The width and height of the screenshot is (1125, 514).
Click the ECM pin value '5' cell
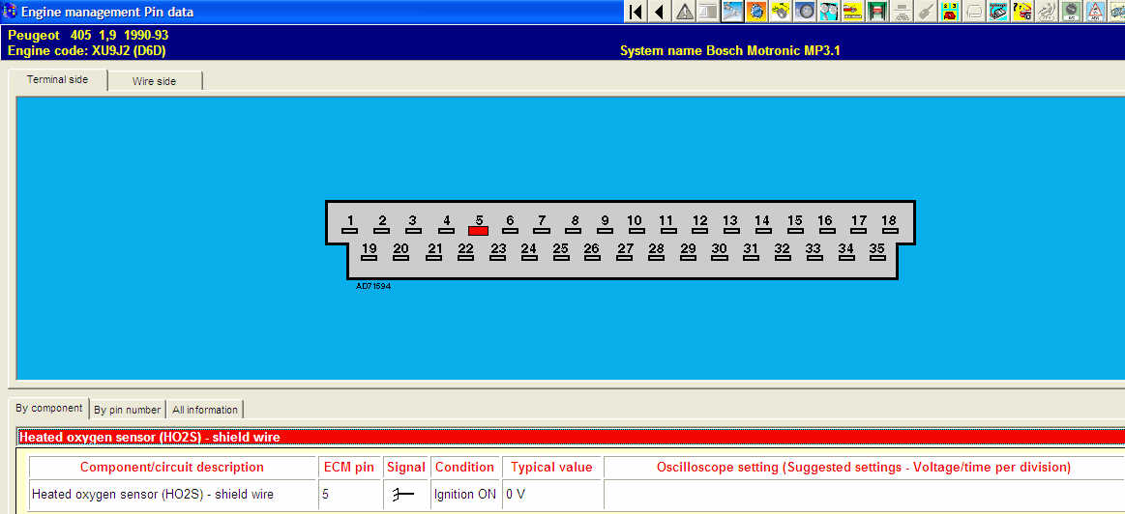(349, 495)
